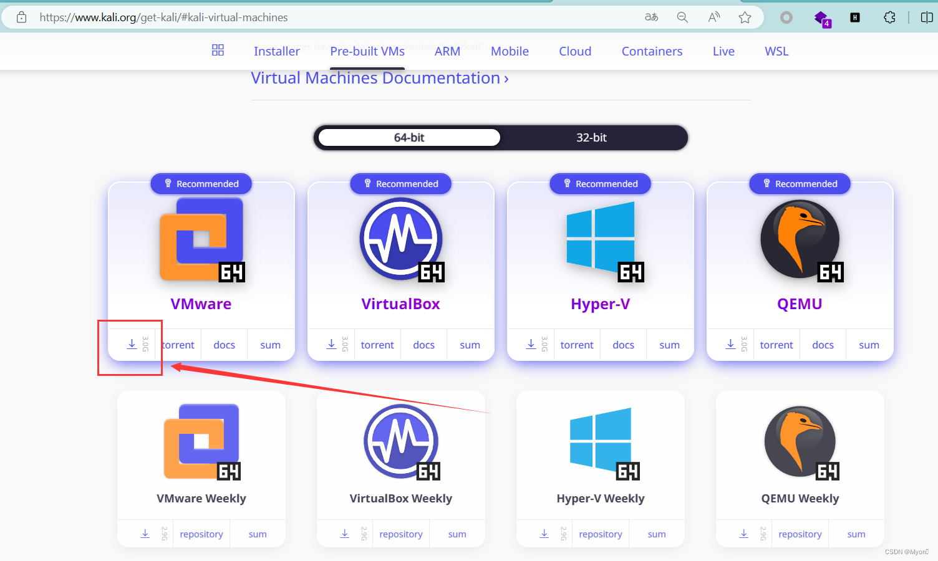Download the VirtualBox Weekly image
The width and height of the screenshot is (938, 561).
pyautogui.click(x=344, y=534)
